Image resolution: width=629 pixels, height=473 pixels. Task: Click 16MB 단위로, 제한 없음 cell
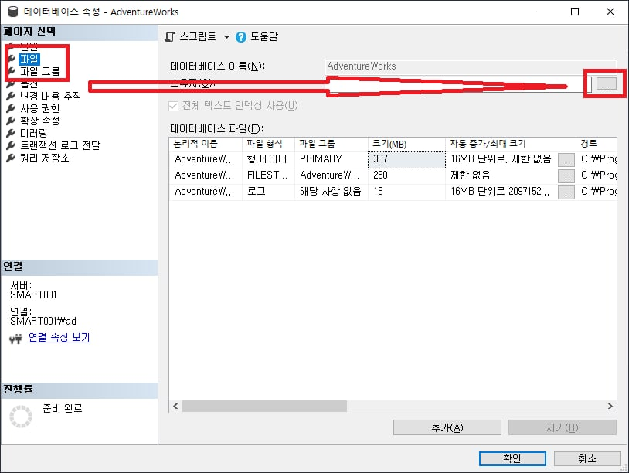coord(501,159)
